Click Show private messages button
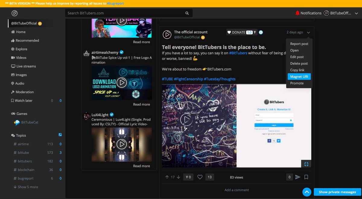The width and height of the screenshot is (362, 199). coord(337,192)
